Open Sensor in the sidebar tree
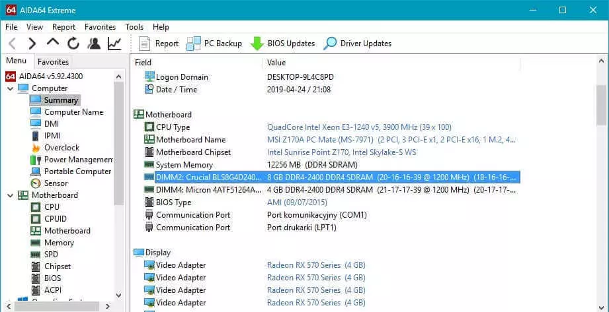 tap(50, 183)
